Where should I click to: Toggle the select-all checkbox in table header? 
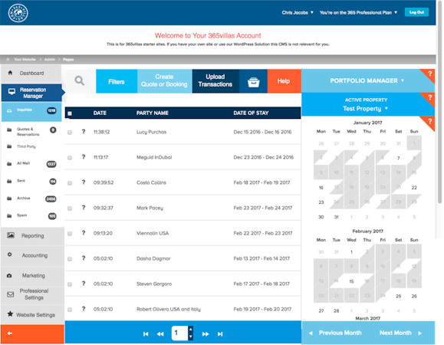pyautogui.click(x=70, y=113)
